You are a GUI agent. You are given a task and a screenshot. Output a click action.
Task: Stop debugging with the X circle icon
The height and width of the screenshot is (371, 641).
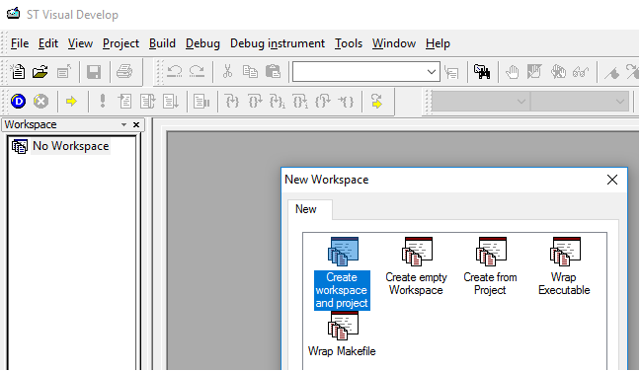[40, 102]
